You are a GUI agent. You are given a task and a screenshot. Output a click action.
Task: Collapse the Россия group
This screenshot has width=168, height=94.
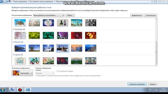[x=13, y=42]
